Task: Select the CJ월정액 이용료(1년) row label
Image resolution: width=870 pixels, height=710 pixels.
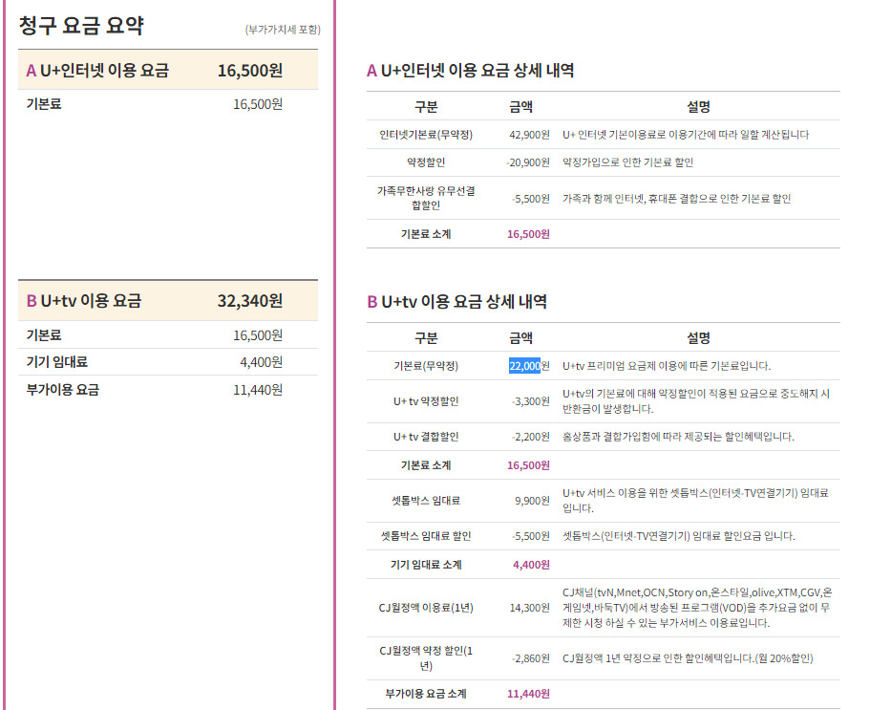Action: [426, 607]
